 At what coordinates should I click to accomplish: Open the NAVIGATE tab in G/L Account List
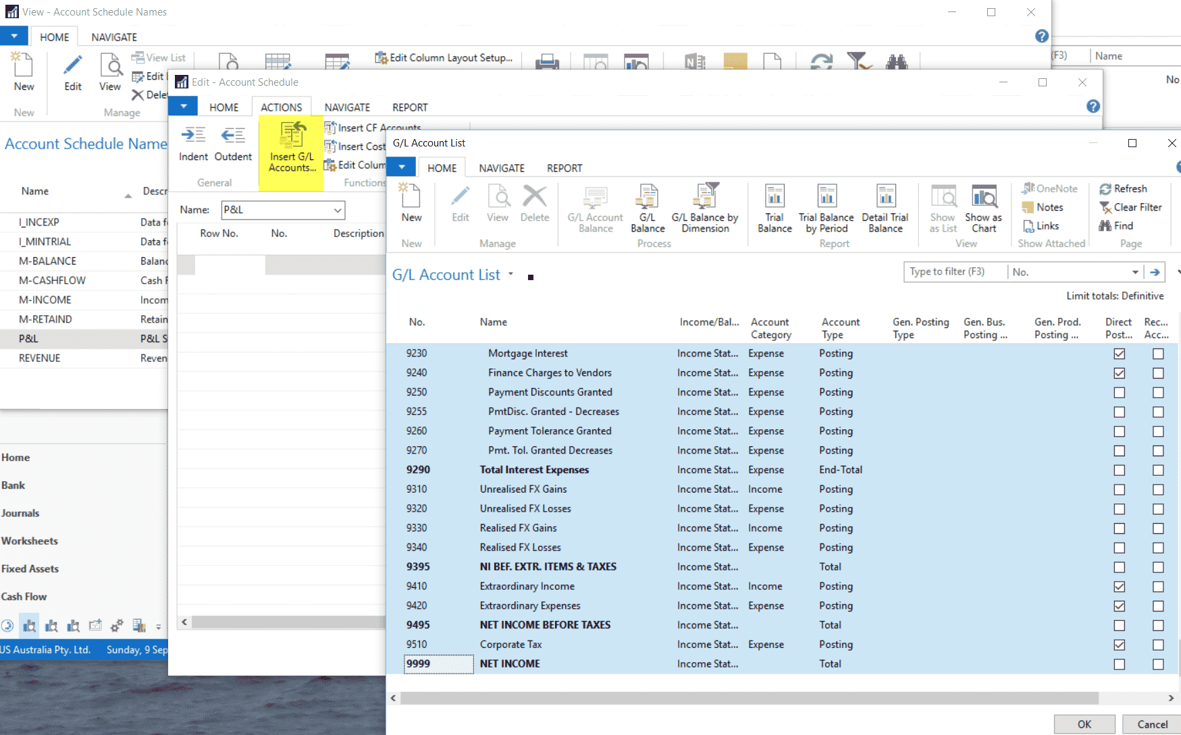coord(501,167)
